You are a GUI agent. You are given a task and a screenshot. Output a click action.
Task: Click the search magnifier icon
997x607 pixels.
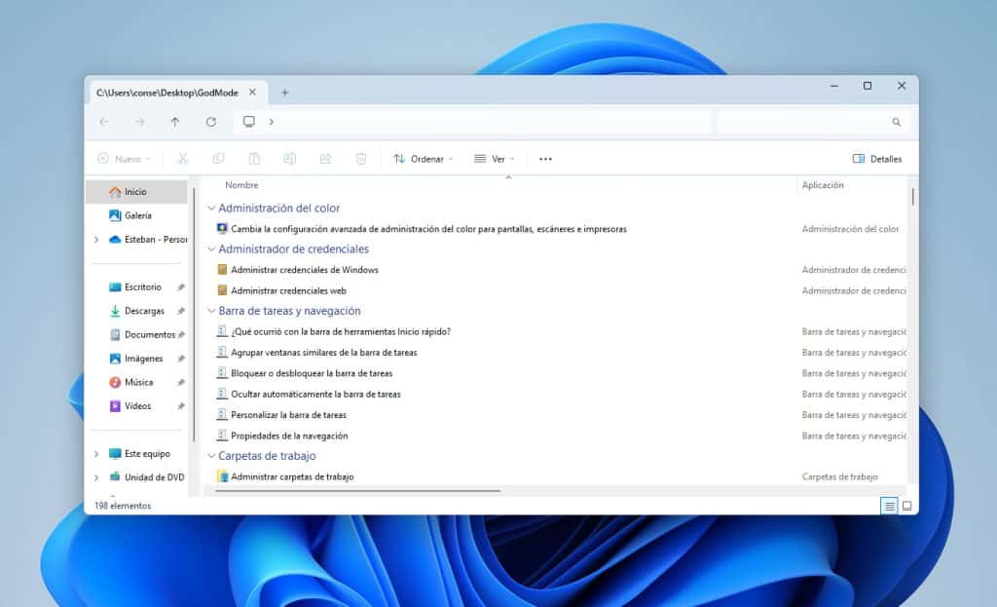(896, 122)
